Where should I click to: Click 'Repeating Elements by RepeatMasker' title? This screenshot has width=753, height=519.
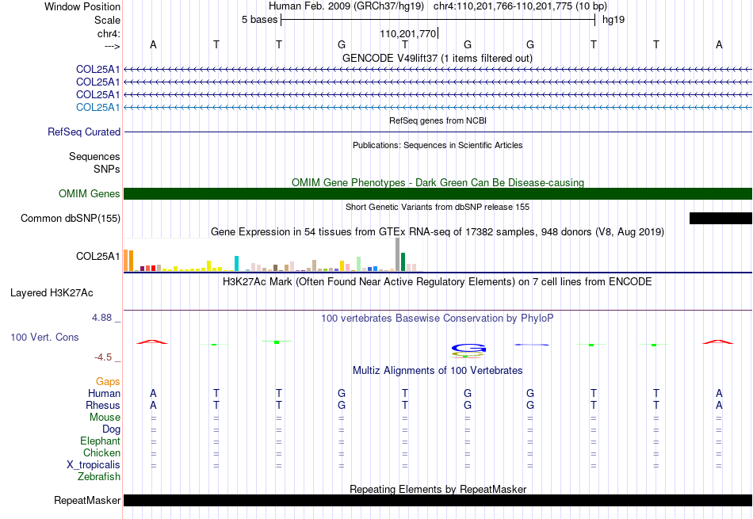[x=438, y=489]
